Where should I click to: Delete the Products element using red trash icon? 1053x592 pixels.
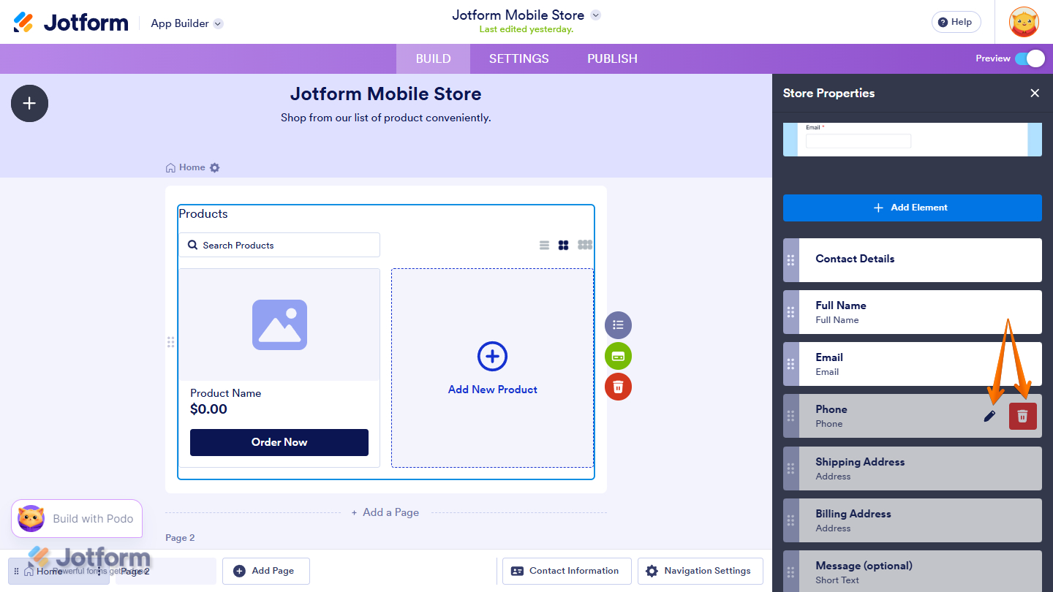[618, 387]
